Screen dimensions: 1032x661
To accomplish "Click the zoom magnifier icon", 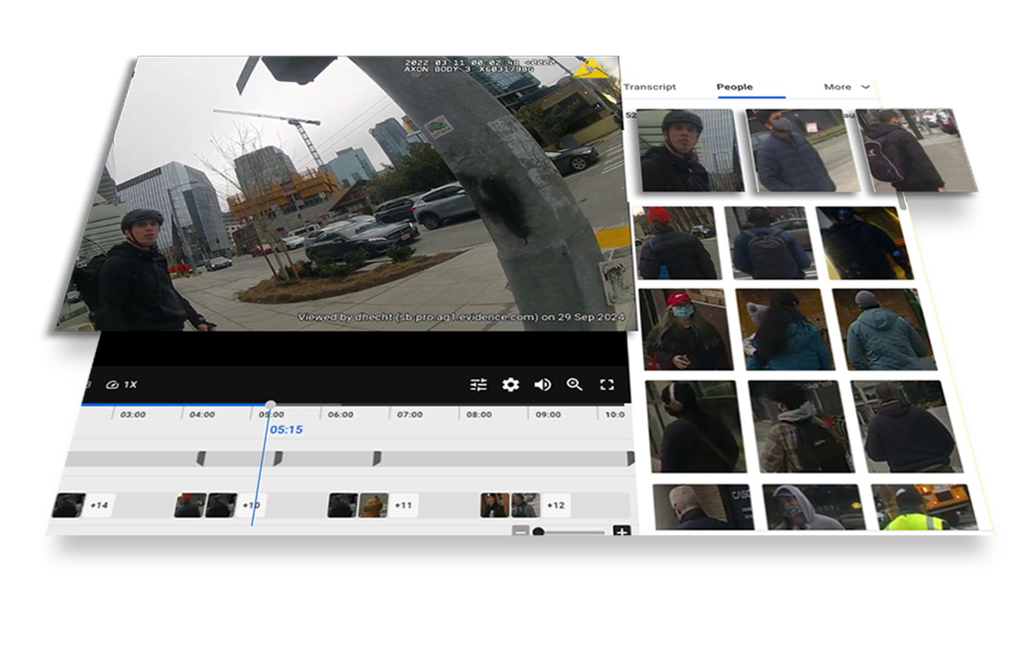I will click(575, 385).
